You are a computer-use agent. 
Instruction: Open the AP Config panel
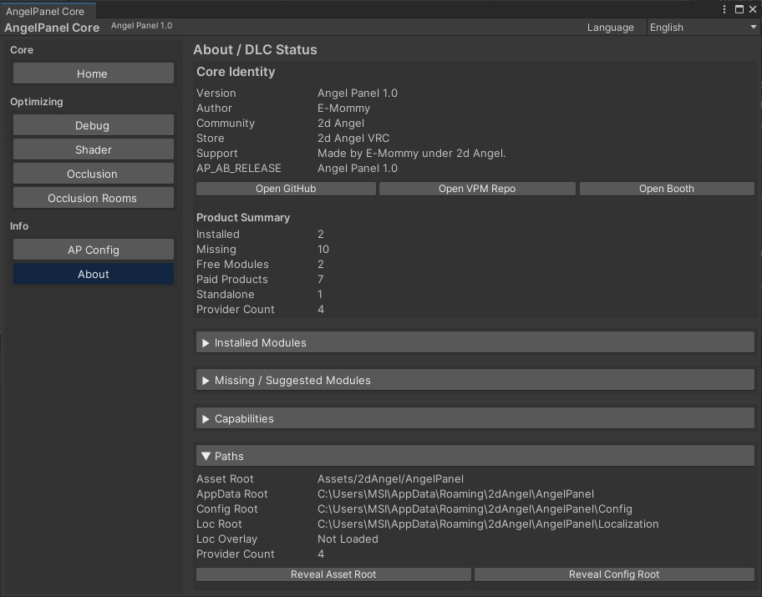93,249
